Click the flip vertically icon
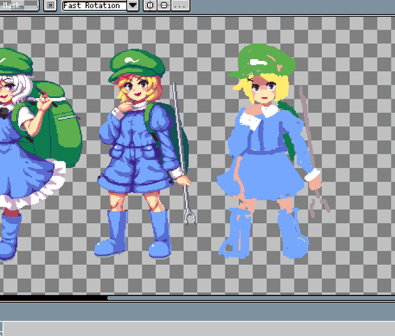This screenshot has width=395, height=336. tap(164, 5)
